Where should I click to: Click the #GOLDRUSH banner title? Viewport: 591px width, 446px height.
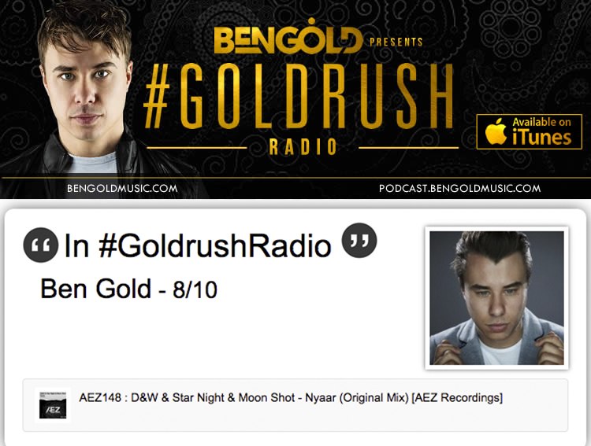299,96
